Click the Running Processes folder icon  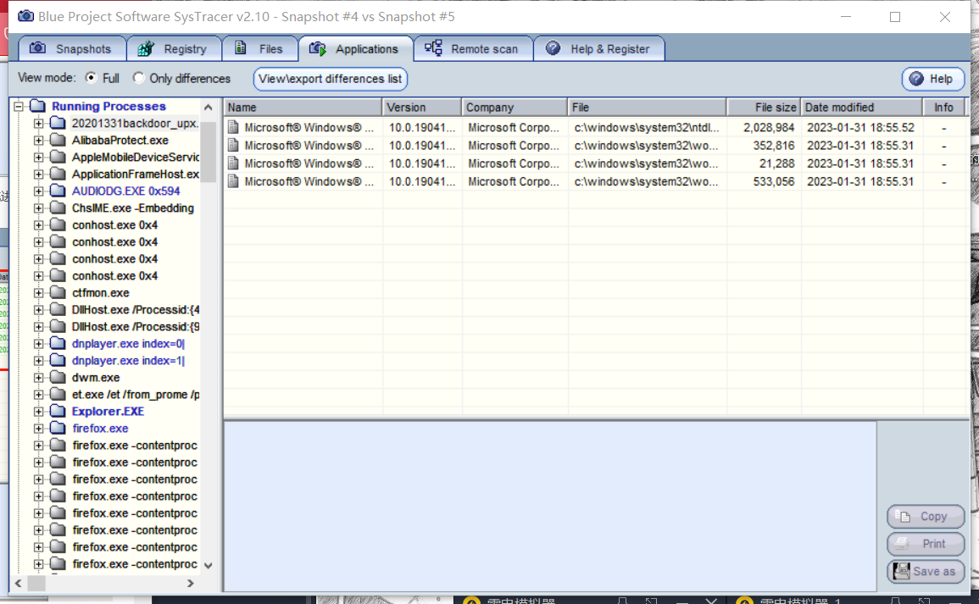pos(38,105)
